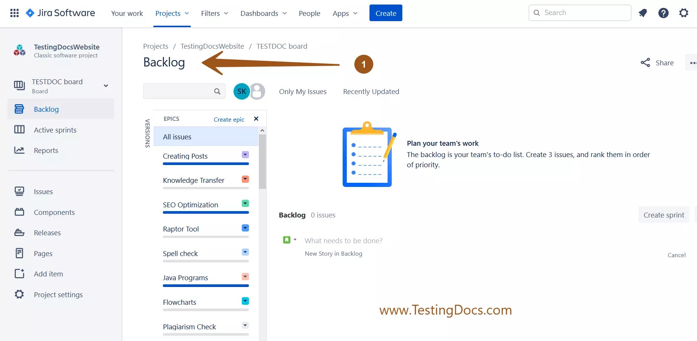The image size is (697, 341).
Task: Filter by the unassigned grey avatar
Action: coord(258,91)
